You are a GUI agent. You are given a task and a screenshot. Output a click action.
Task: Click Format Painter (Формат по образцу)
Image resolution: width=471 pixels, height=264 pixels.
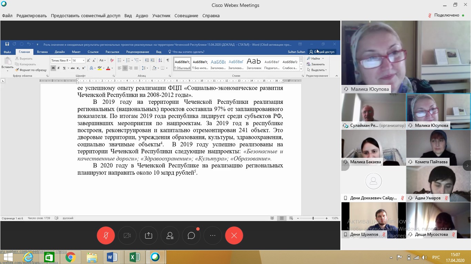[31, 70]
